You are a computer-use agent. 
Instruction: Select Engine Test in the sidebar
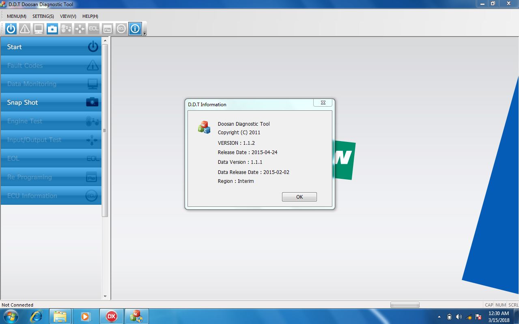point(51,121)
